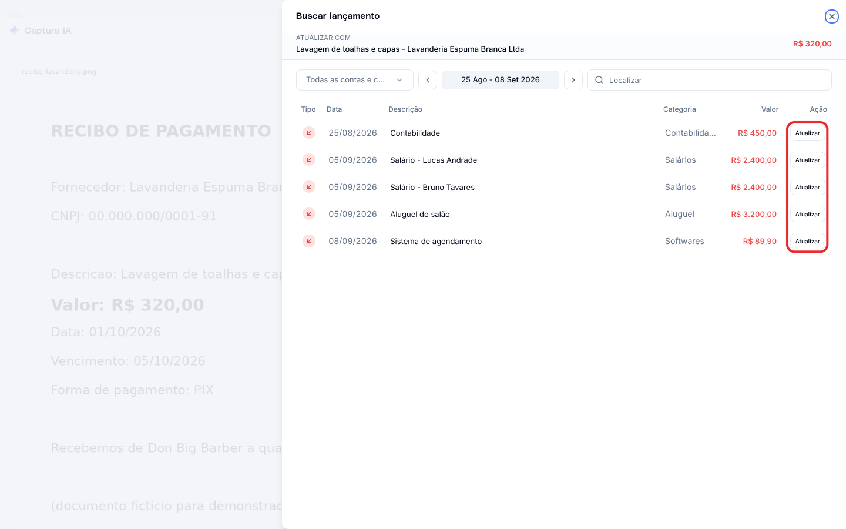Click Atualizar for Salário - Bruno Tavares
846x529 pixels.
pos(807,187)
